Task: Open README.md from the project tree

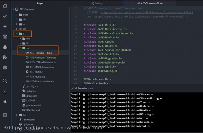Action: (33, 110)
